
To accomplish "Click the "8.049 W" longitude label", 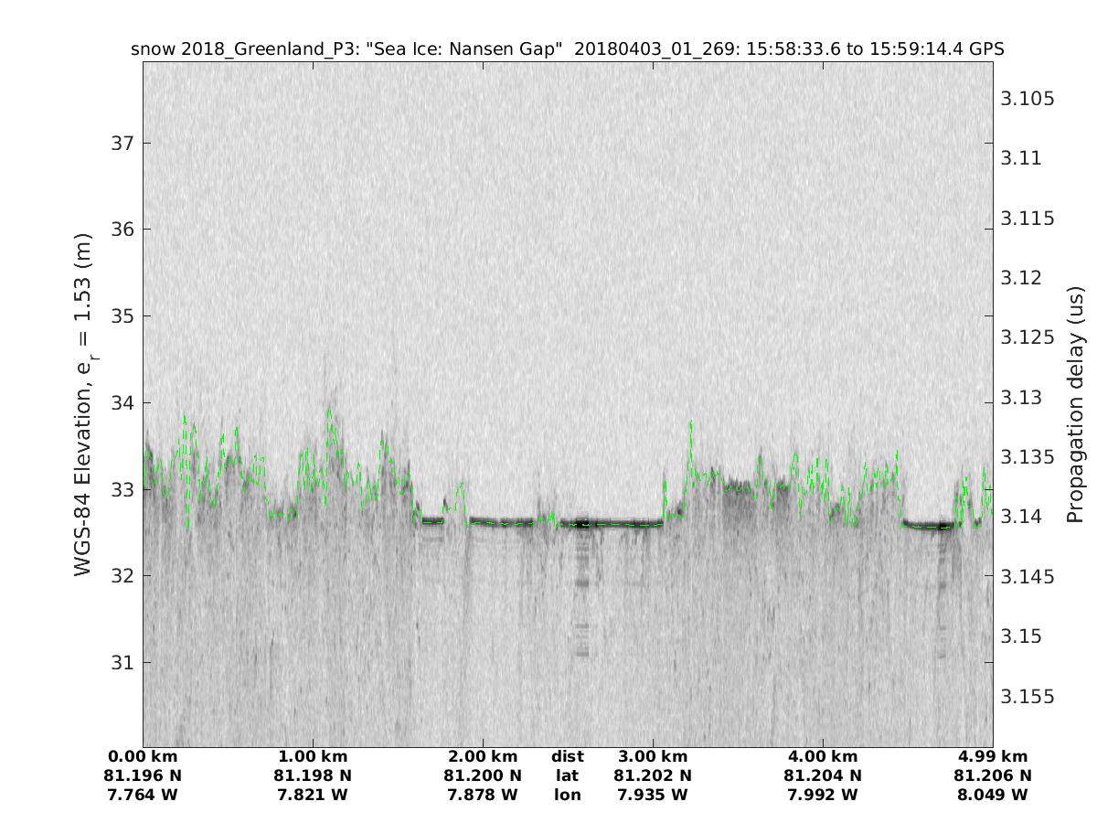I will [993, 795].
